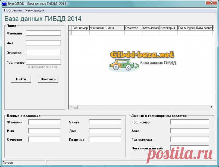
Task: Click the Готово status bar text
Action: [8, 163]
